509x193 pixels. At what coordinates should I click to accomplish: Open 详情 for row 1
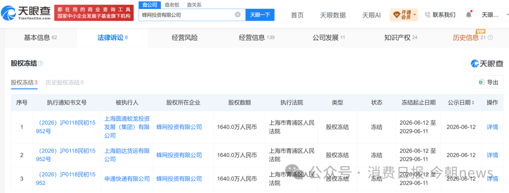coord(492,127)
